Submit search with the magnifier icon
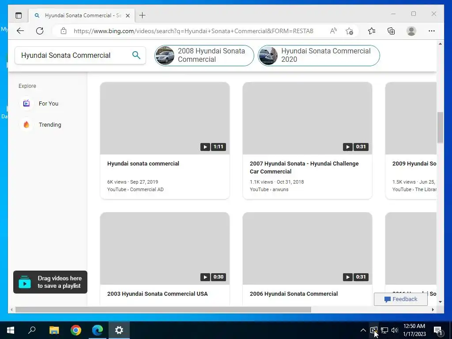The image size is (452, 339). point(136,55)
